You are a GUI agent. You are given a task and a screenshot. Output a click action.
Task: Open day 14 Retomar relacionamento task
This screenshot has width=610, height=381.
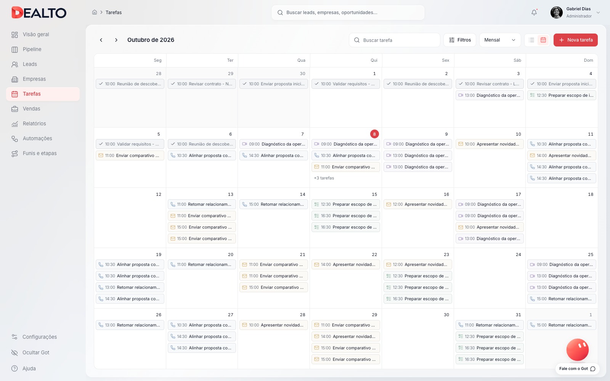274,204
